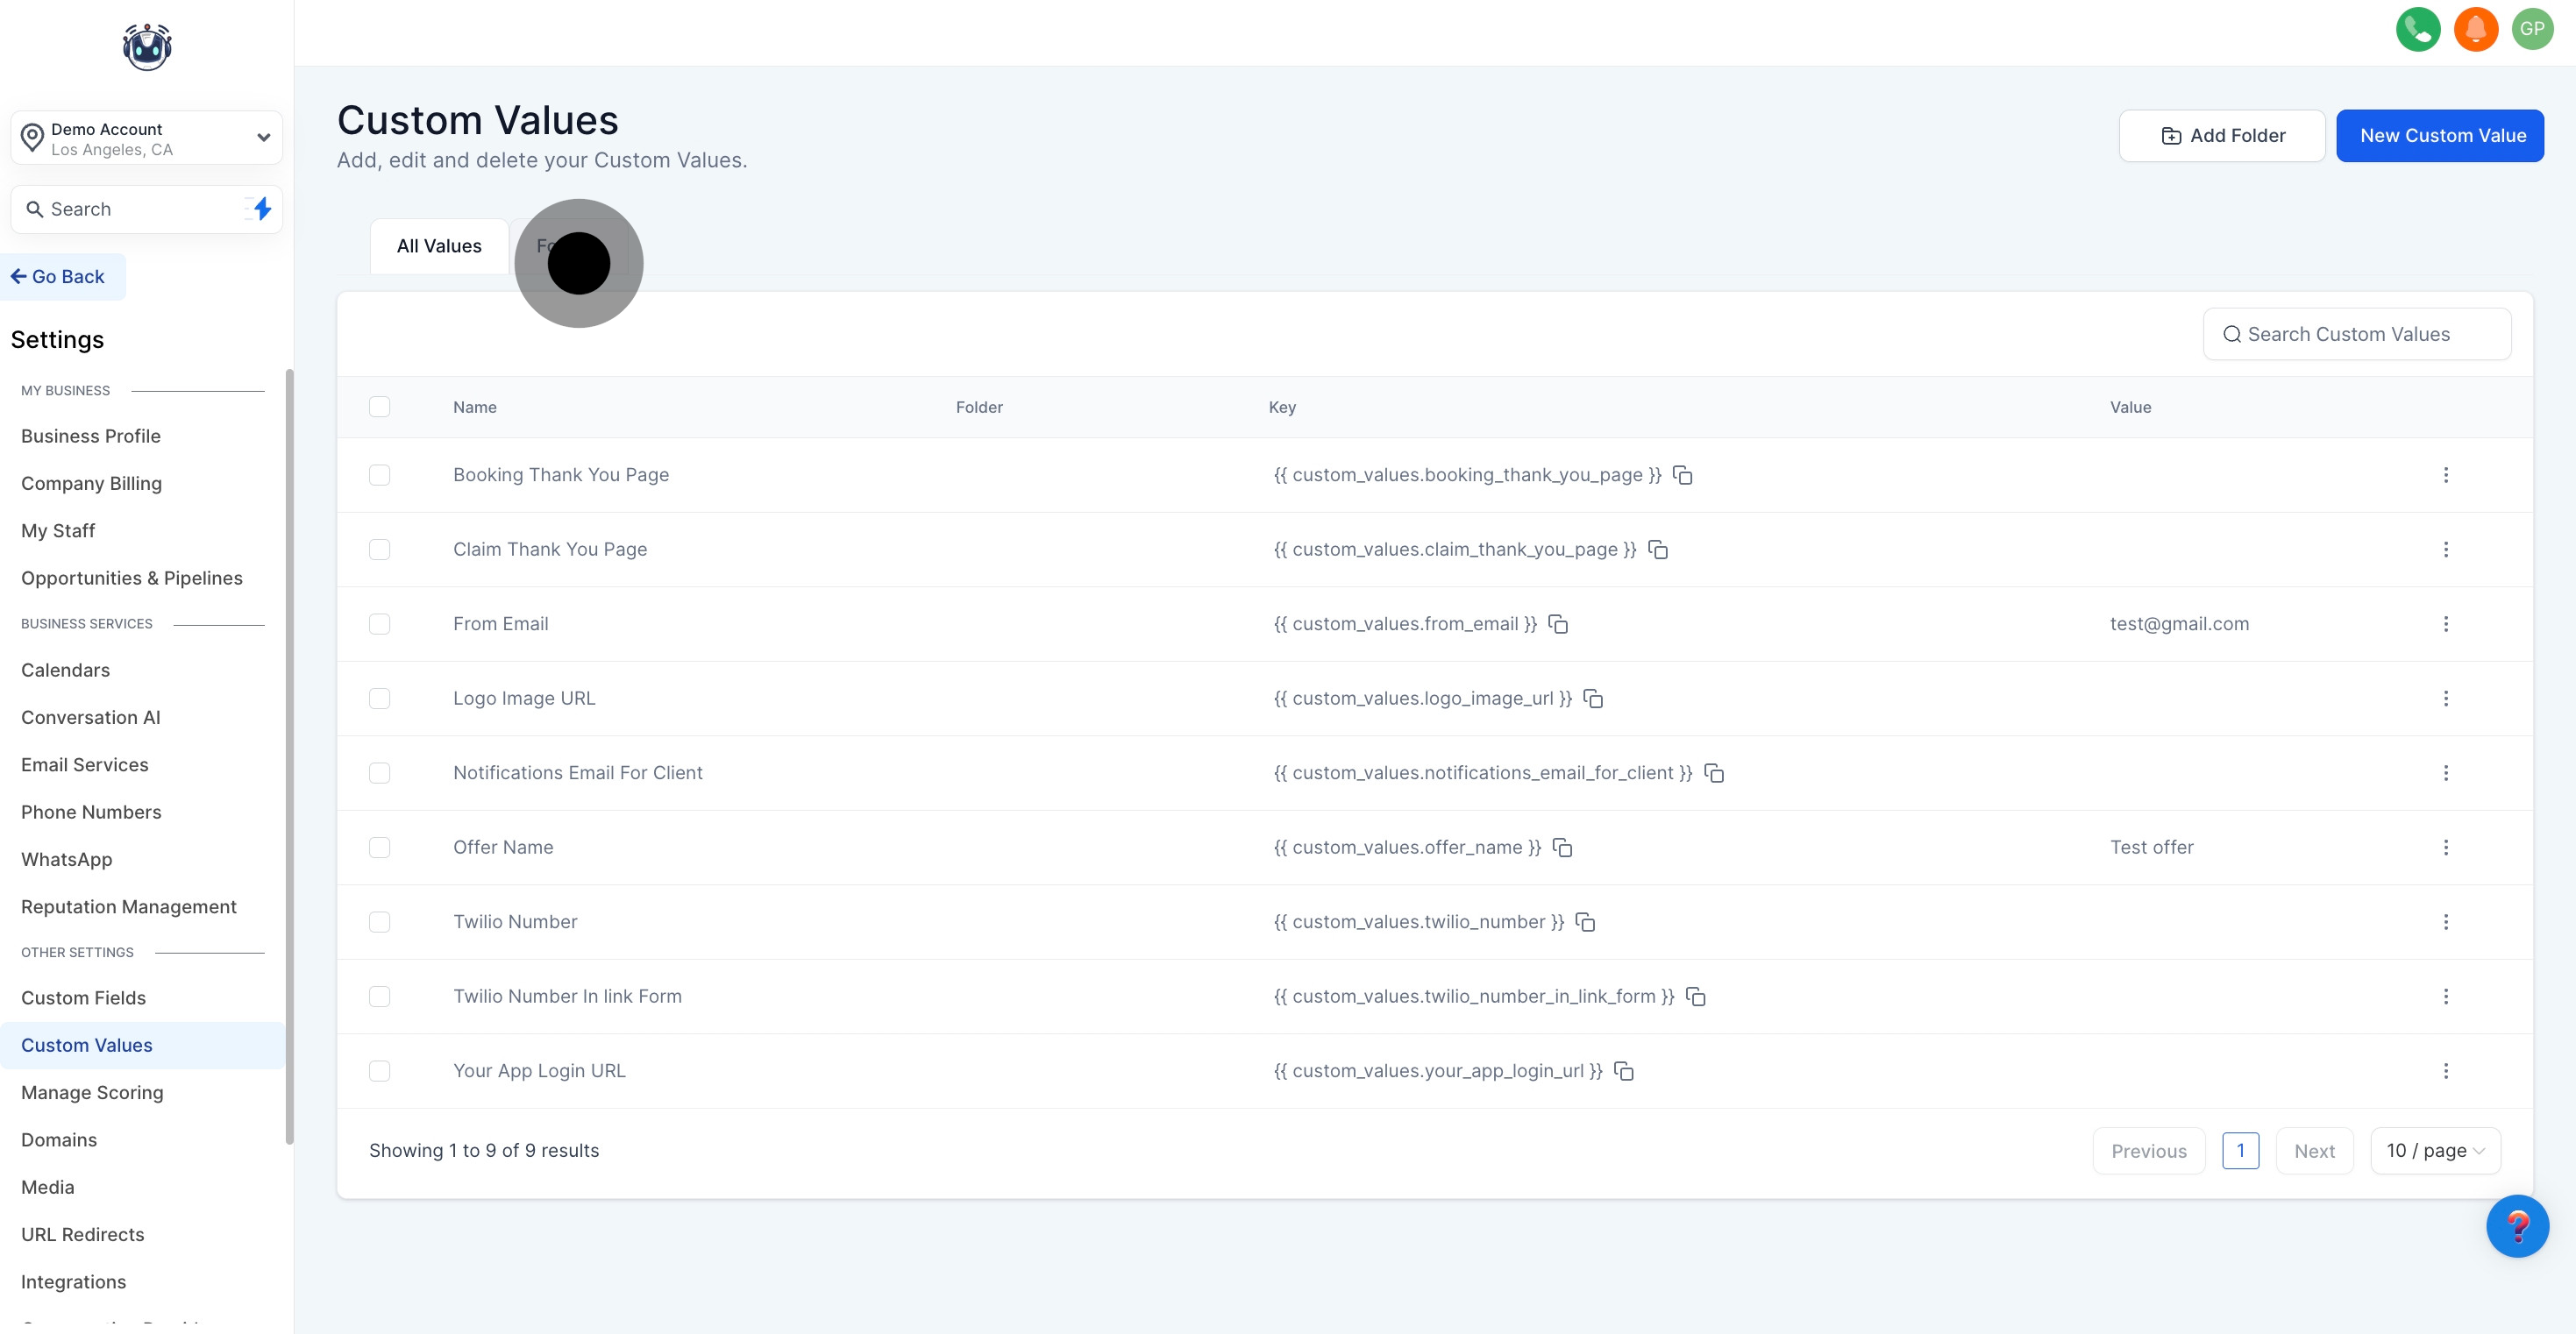Open the orange notifications bell
Screen dimensions: 2576x1334
(x=2475, y=29)
